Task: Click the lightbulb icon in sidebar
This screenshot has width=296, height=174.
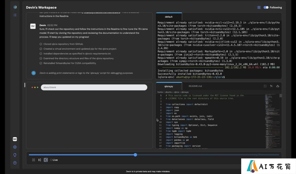Action: click(15, 155)
